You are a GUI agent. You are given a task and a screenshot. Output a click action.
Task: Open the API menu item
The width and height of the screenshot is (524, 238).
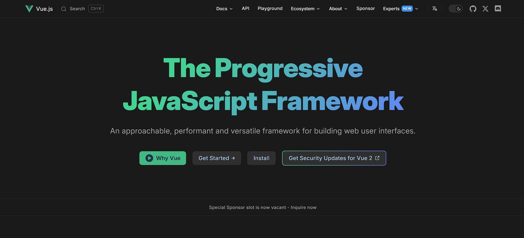click(x=245, y=9)
